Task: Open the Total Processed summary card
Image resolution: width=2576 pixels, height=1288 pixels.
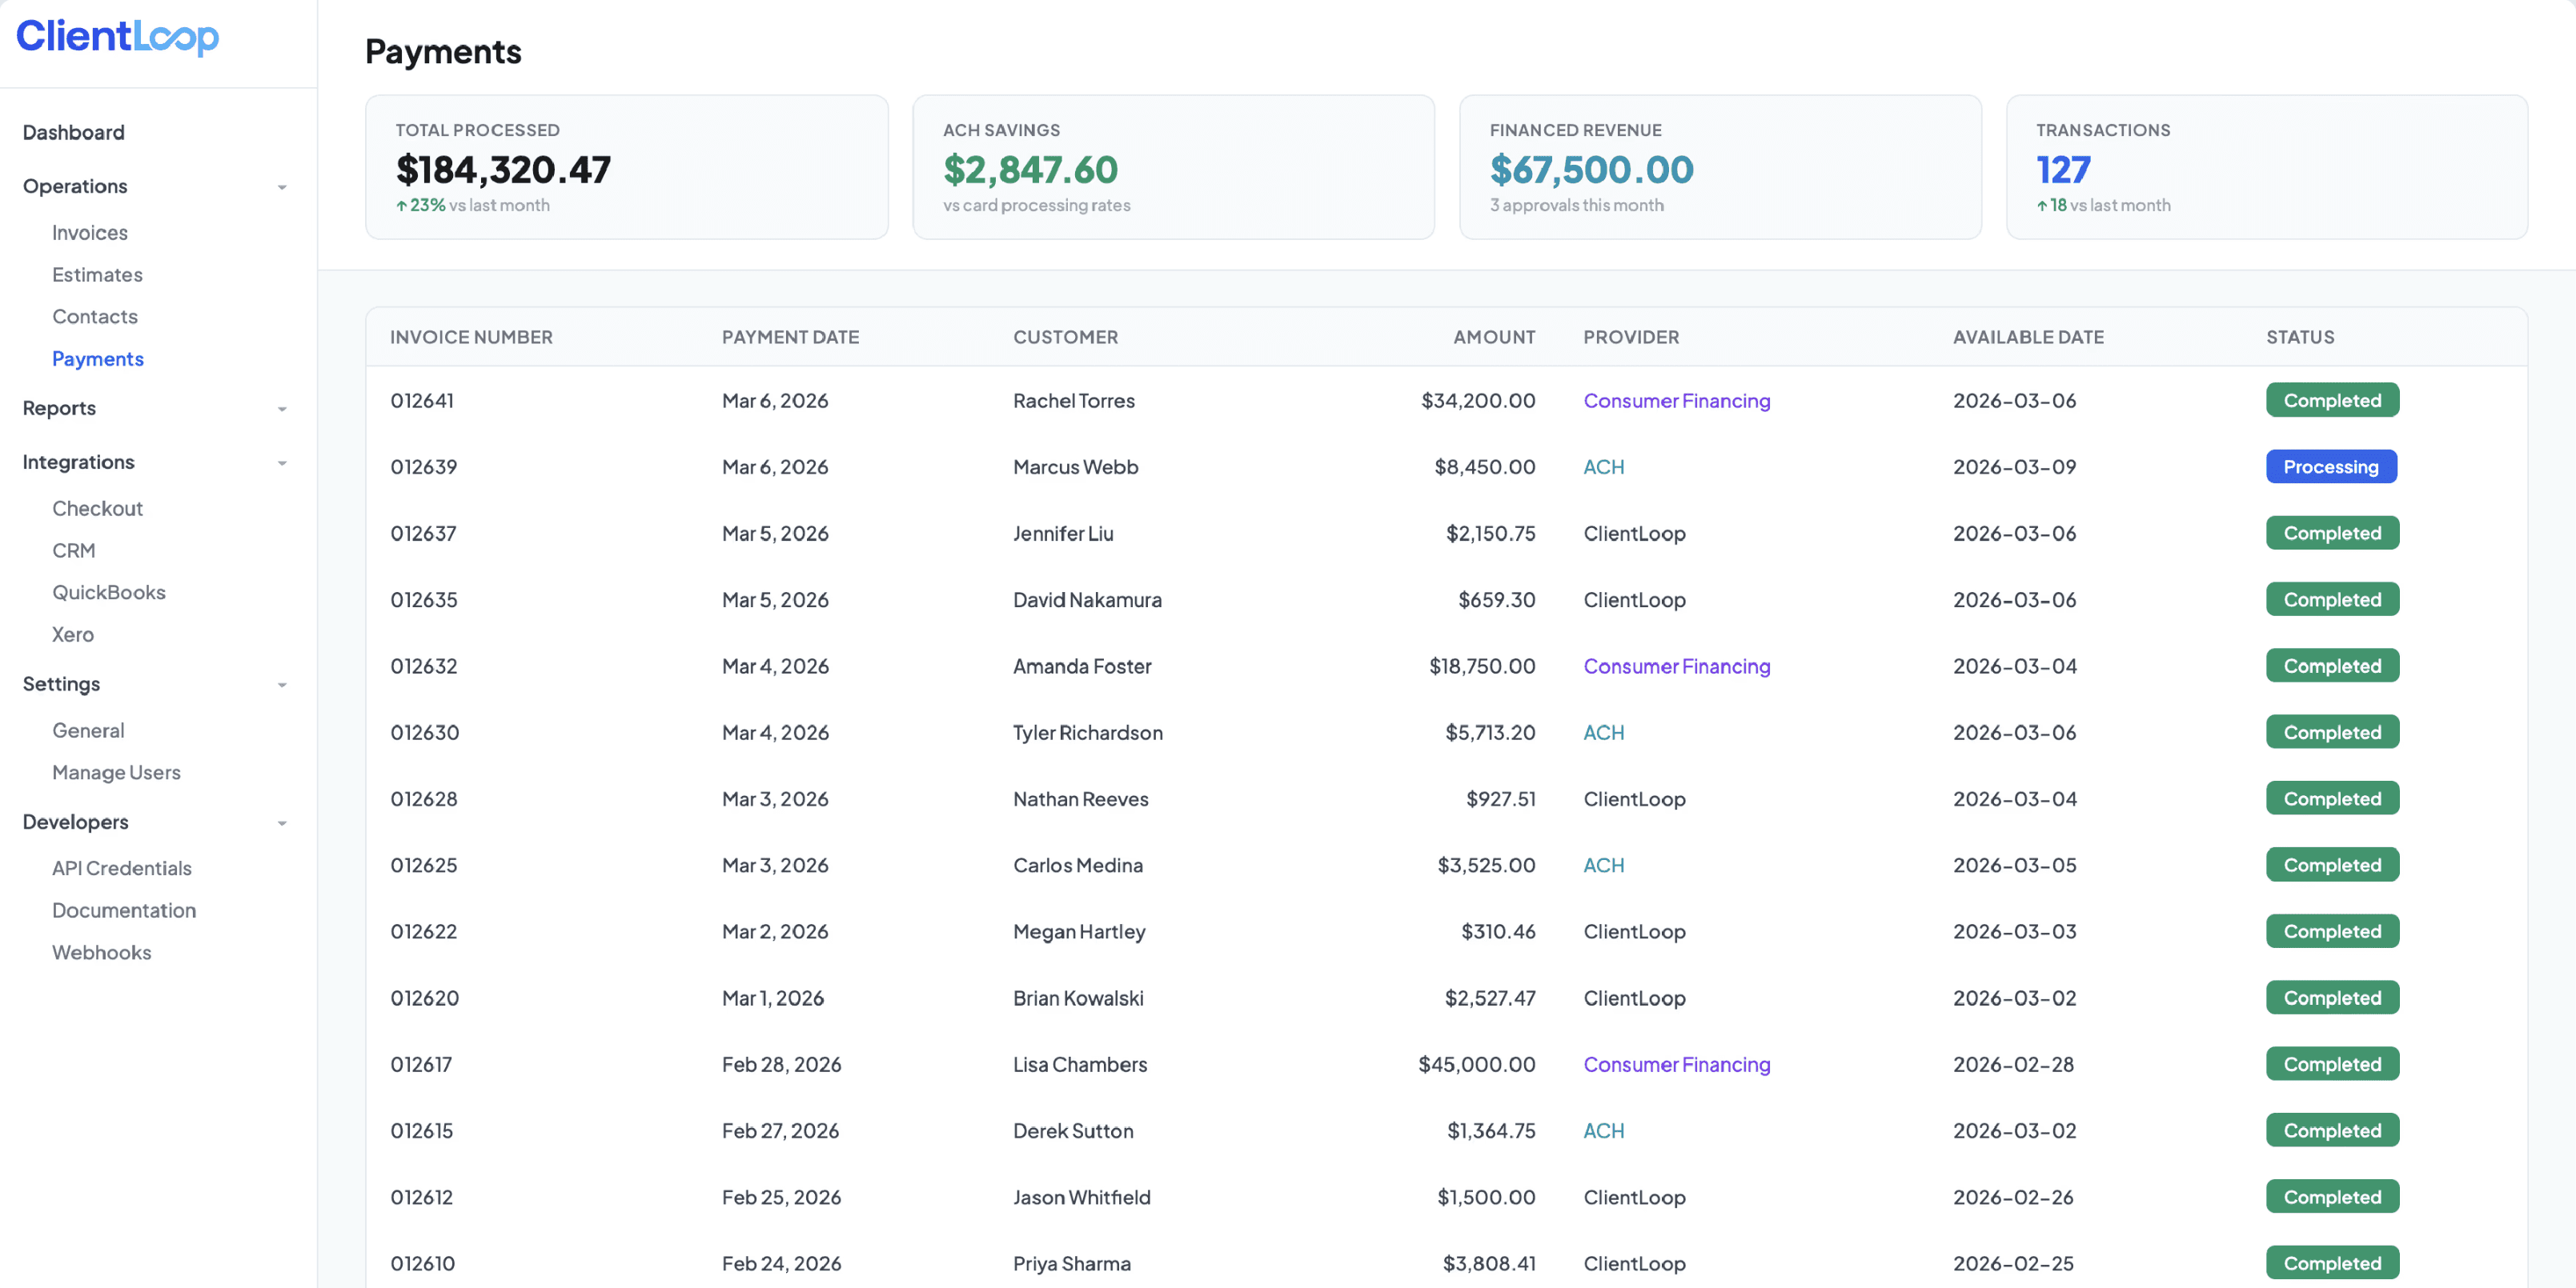Action: click(x=626, y=167)
